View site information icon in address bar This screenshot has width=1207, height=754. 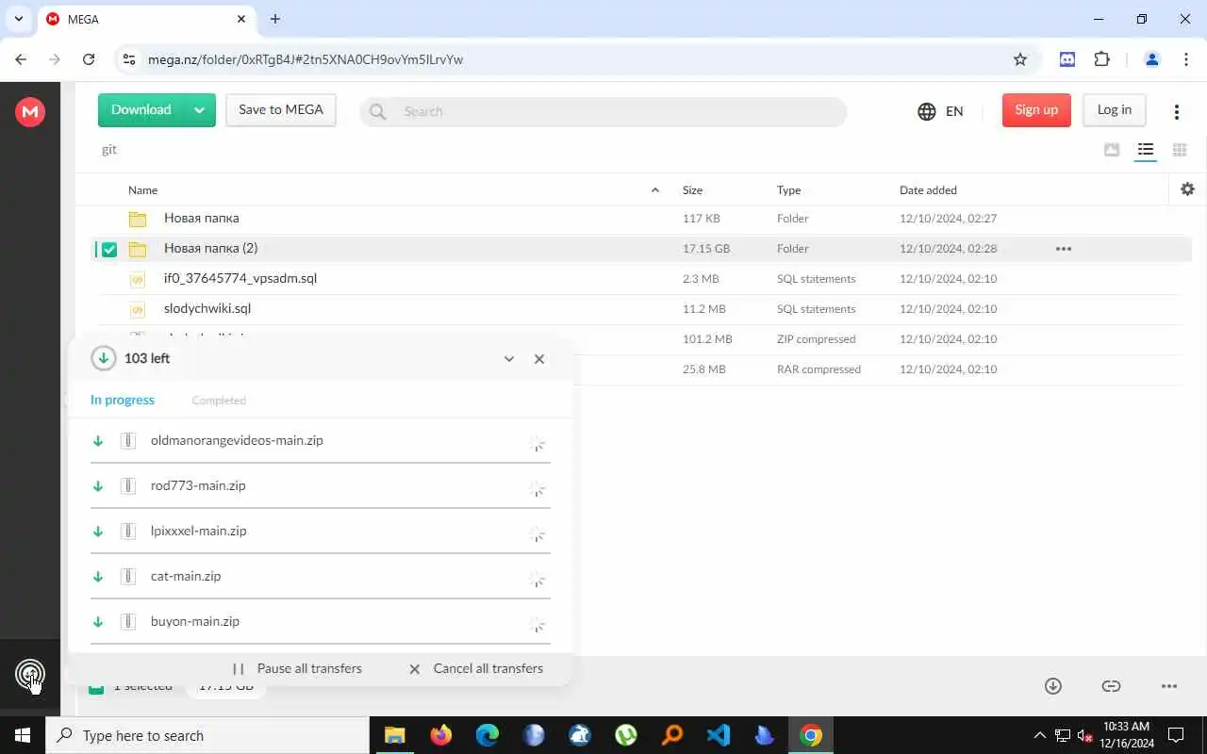click(129, 59)
